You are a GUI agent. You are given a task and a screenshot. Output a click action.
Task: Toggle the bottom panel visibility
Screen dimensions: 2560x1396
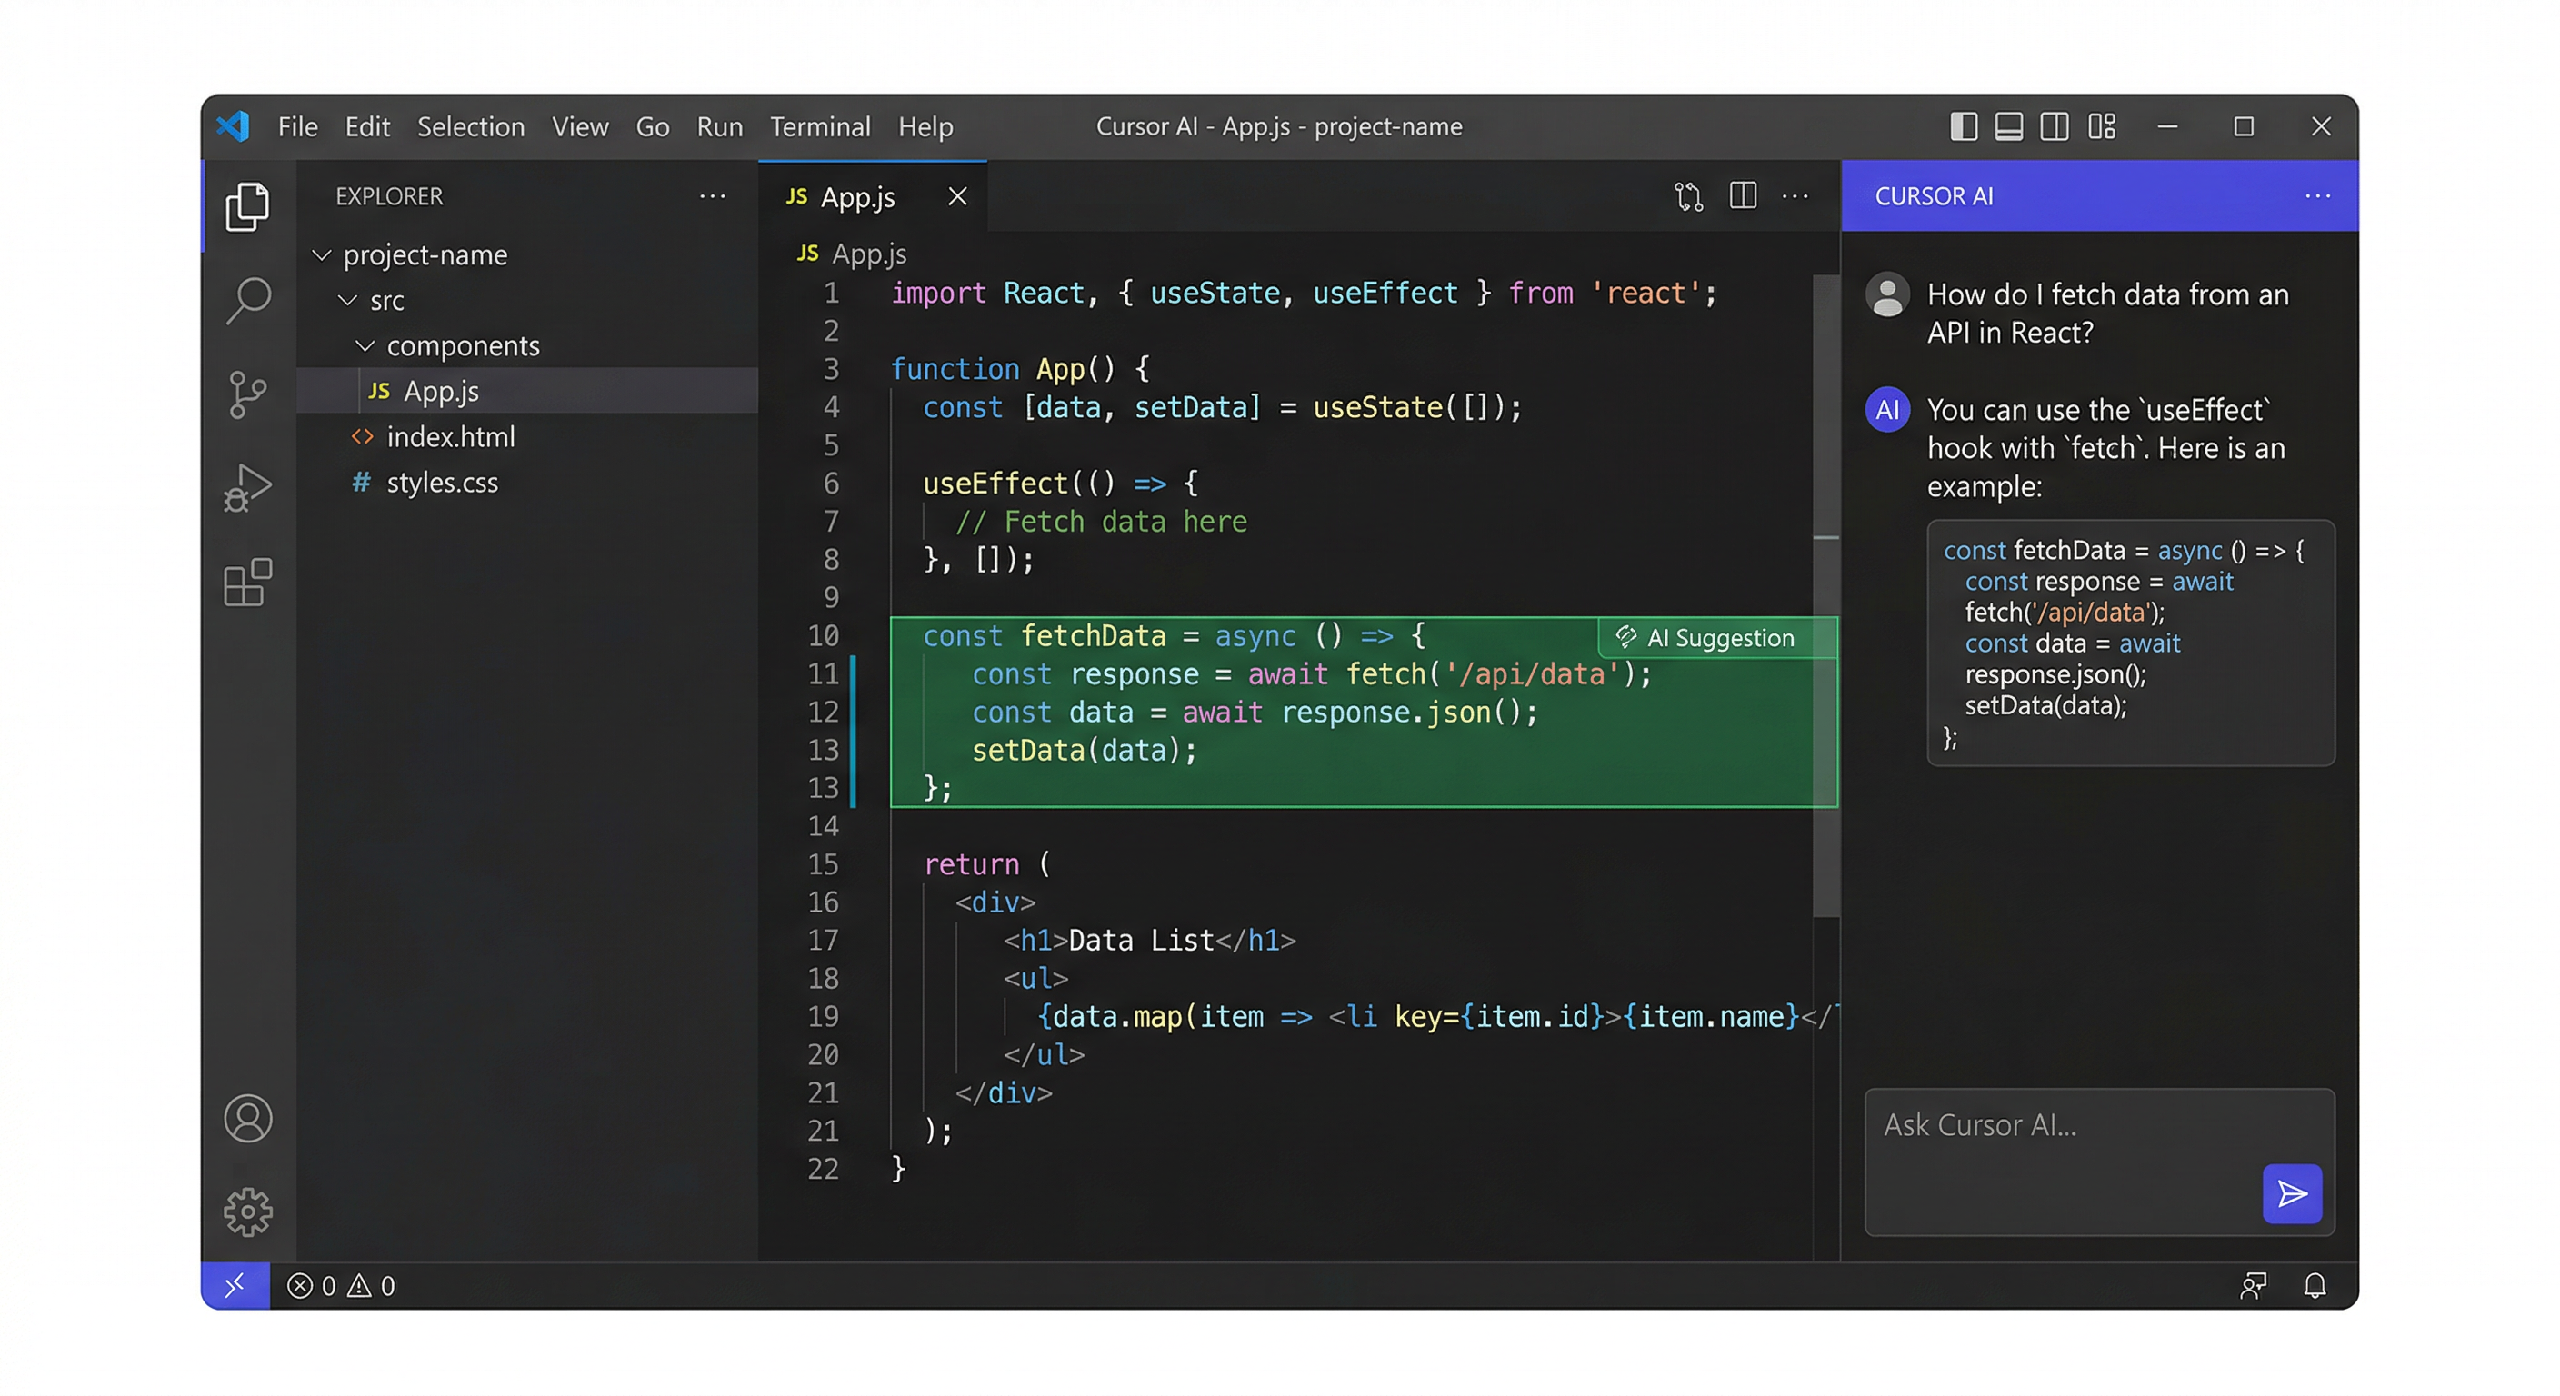[2008, 126]
